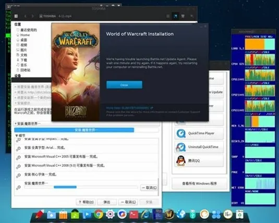279x223 pixels.
Task: Open Internet Explorer from the dock
Action: coord(145,215)
